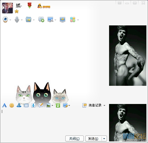
Task: Click the blue magic hat icon
Action: (19, 105)
